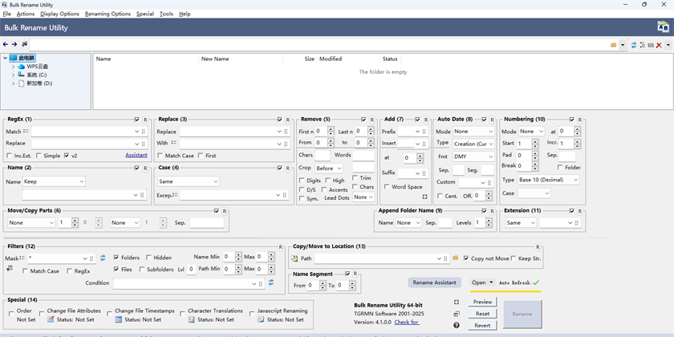This screenshot has height=337, width=674.
Task: Click the refresh icon beside Condition field
Action: click(x=271, y=282)
